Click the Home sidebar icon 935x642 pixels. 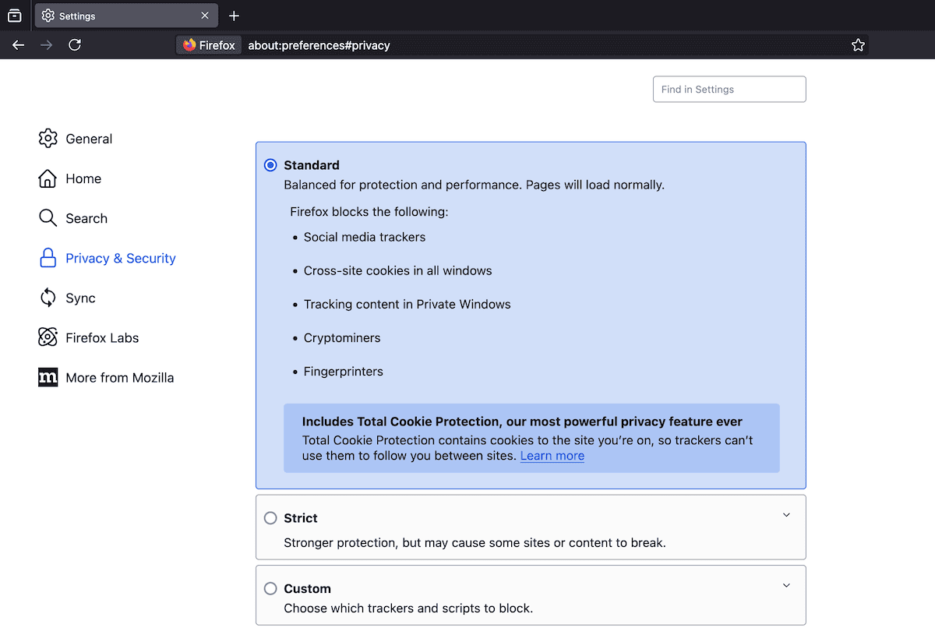click(48, 178)
